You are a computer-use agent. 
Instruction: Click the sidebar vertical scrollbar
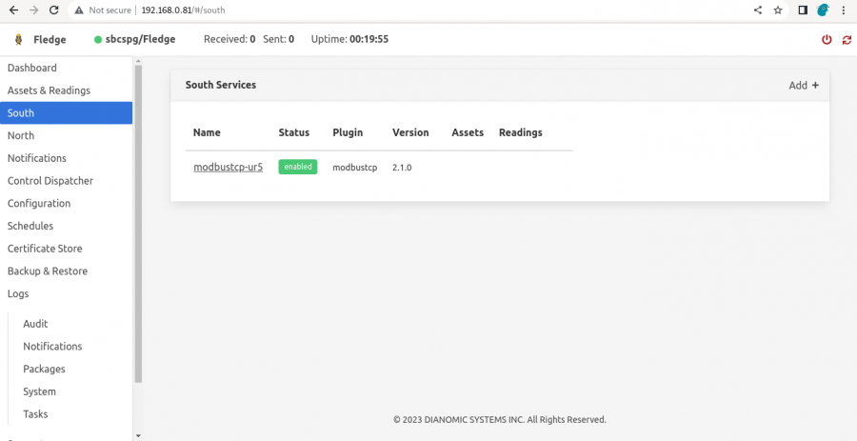click(x=138, y=219)
